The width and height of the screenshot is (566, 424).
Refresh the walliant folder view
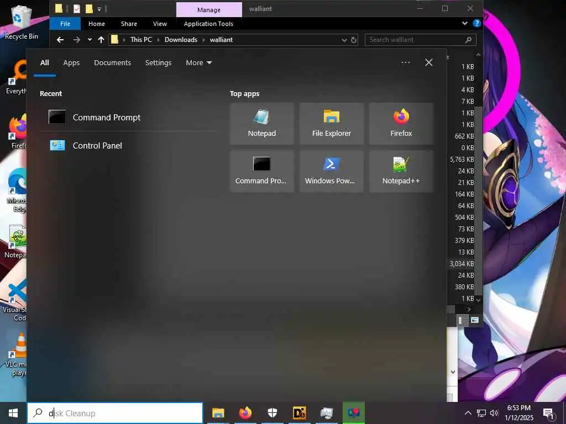click(x=354, y=40)
